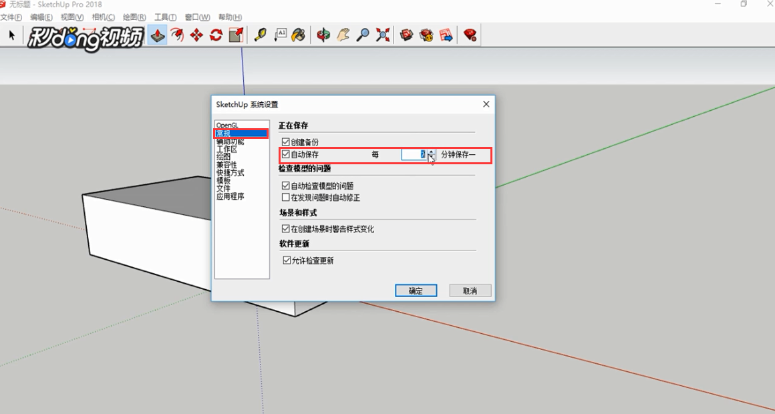Select 绘图 in settings list

pos(223,157)
